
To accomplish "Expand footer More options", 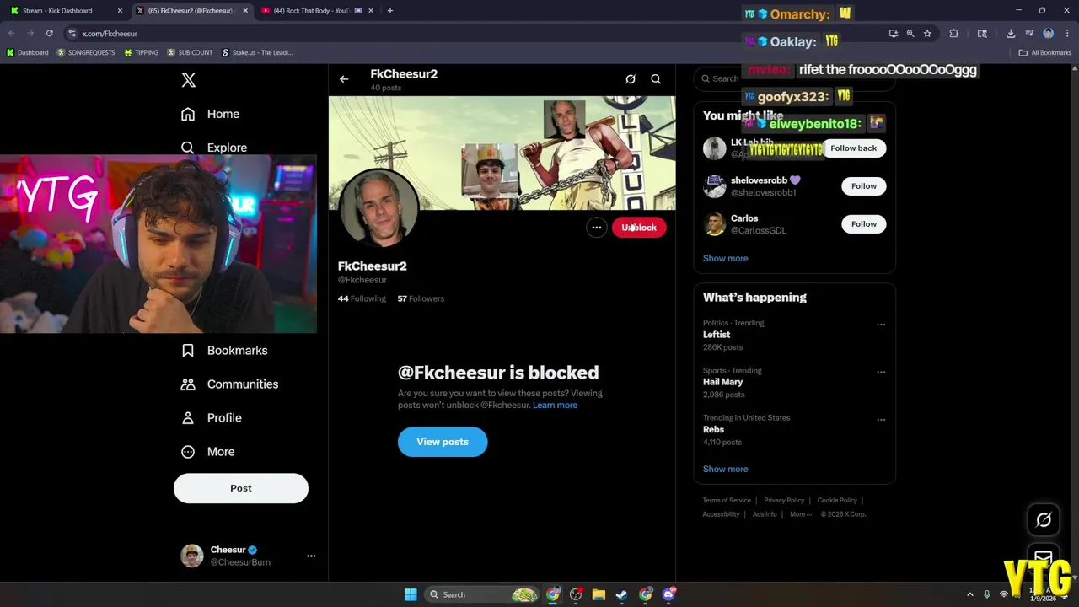I will [x=800, y=514].
